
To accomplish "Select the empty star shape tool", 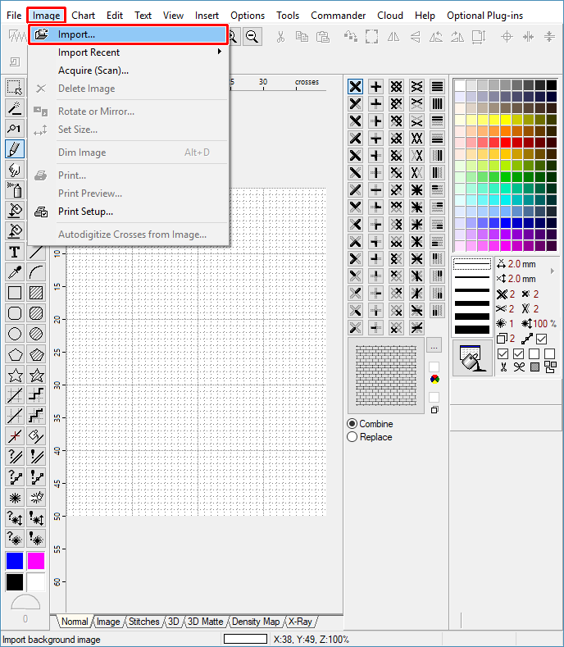I will point(15,375).
